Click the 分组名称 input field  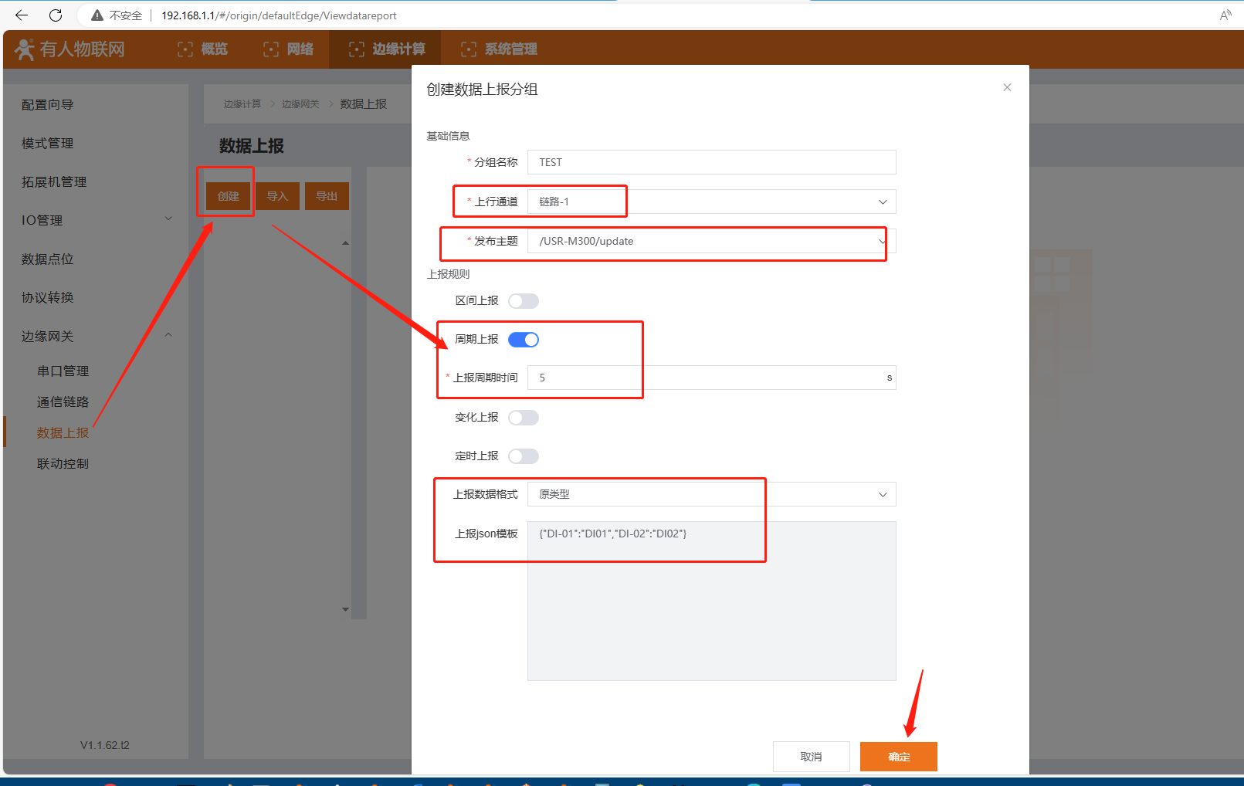click(x=710, y=162)
